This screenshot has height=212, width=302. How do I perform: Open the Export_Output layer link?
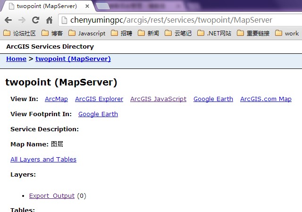(x=52, y=196)
